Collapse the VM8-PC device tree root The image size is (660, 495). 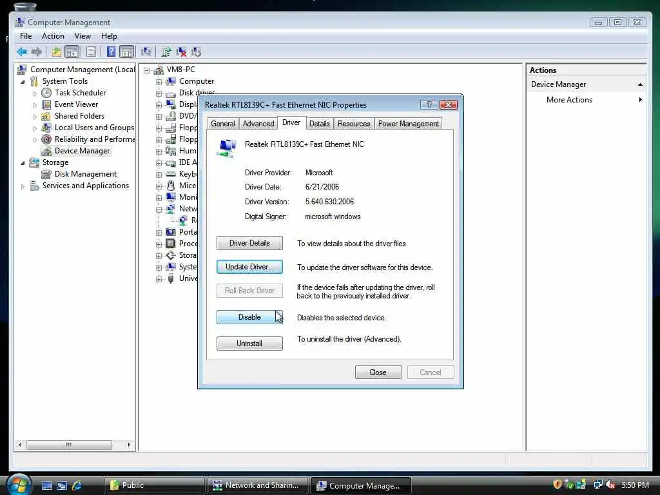pyautogui.click(x=146, y=70)
